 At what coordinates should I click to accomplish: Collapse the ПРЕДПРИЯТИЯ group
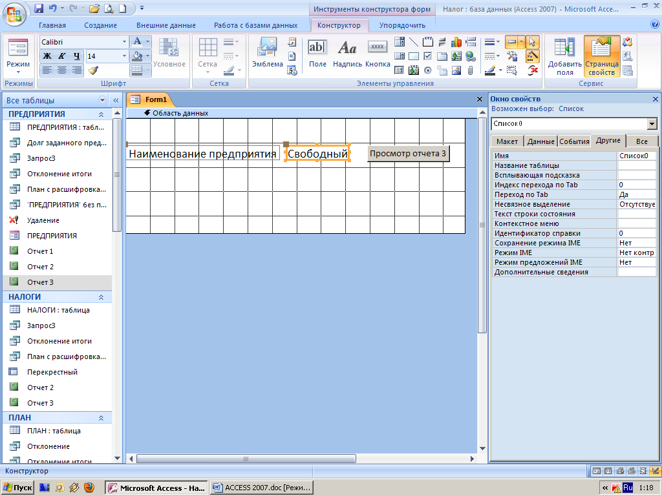tap(101, 114)
